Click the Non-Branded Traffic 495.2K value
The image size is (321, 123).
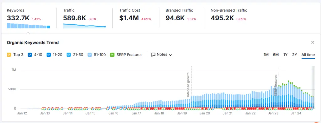pos(222,18)
